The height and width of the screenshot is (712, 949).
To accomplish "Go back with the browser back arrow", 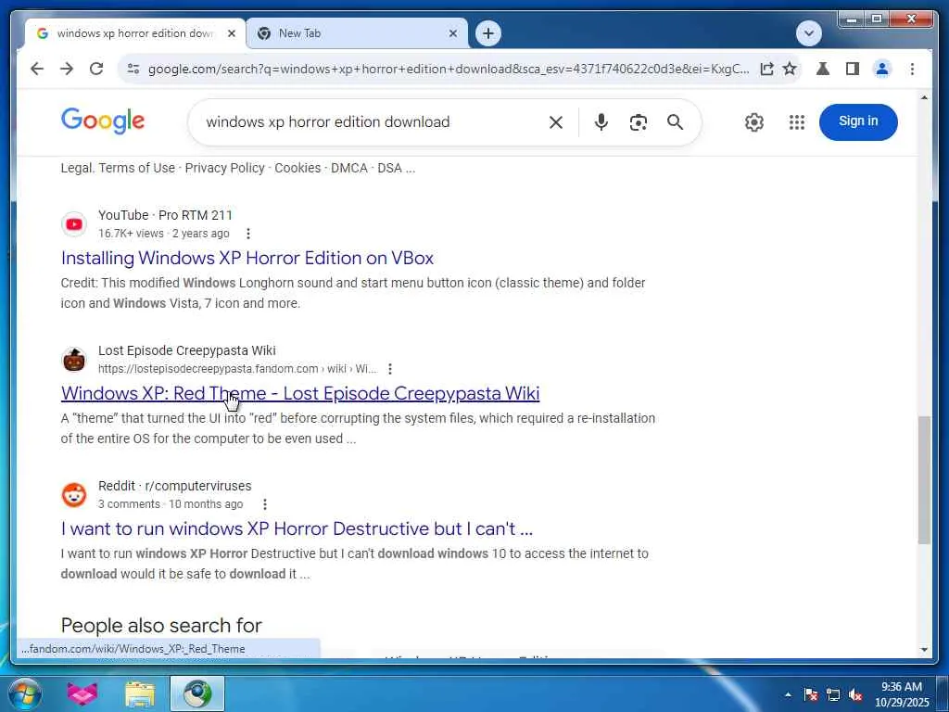I will [x=37, y=69].
